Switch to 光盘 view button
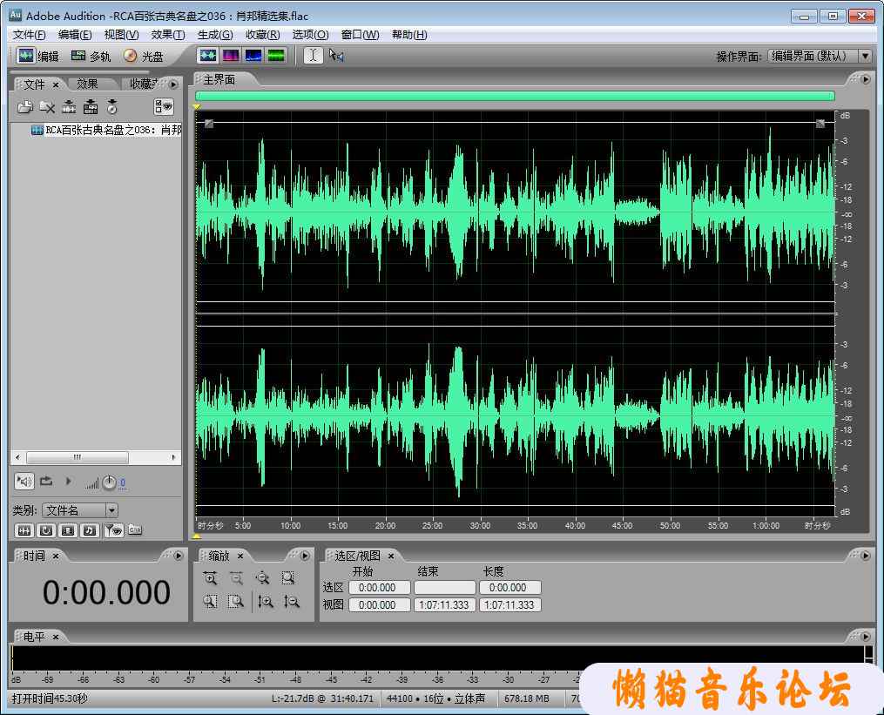884x715 pixels. (x=144, y=56)
